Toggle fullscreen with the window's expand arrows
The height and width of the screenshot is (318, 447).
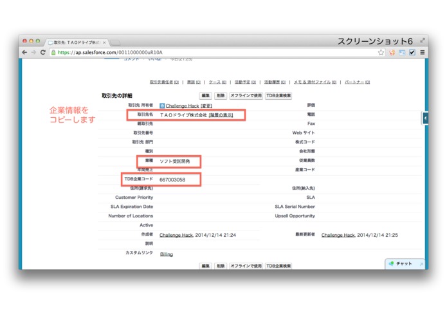click(x=423, y=41)
